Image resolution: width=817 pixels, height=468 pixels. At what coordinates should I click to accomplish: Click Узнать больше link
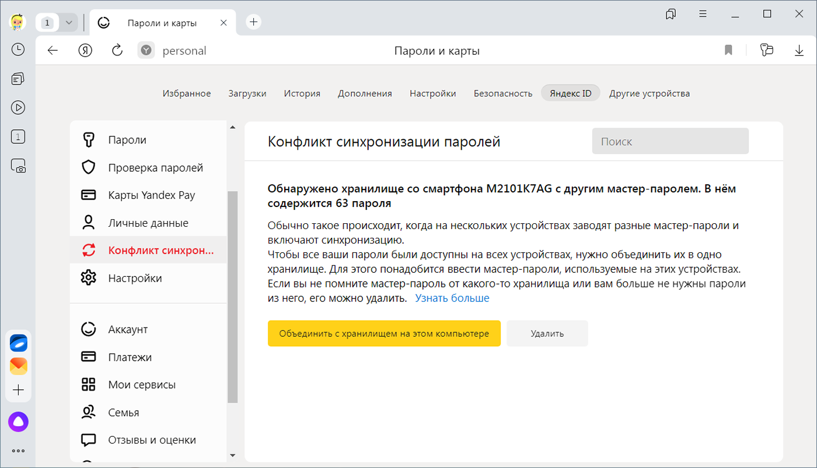(x=452, y=298)
